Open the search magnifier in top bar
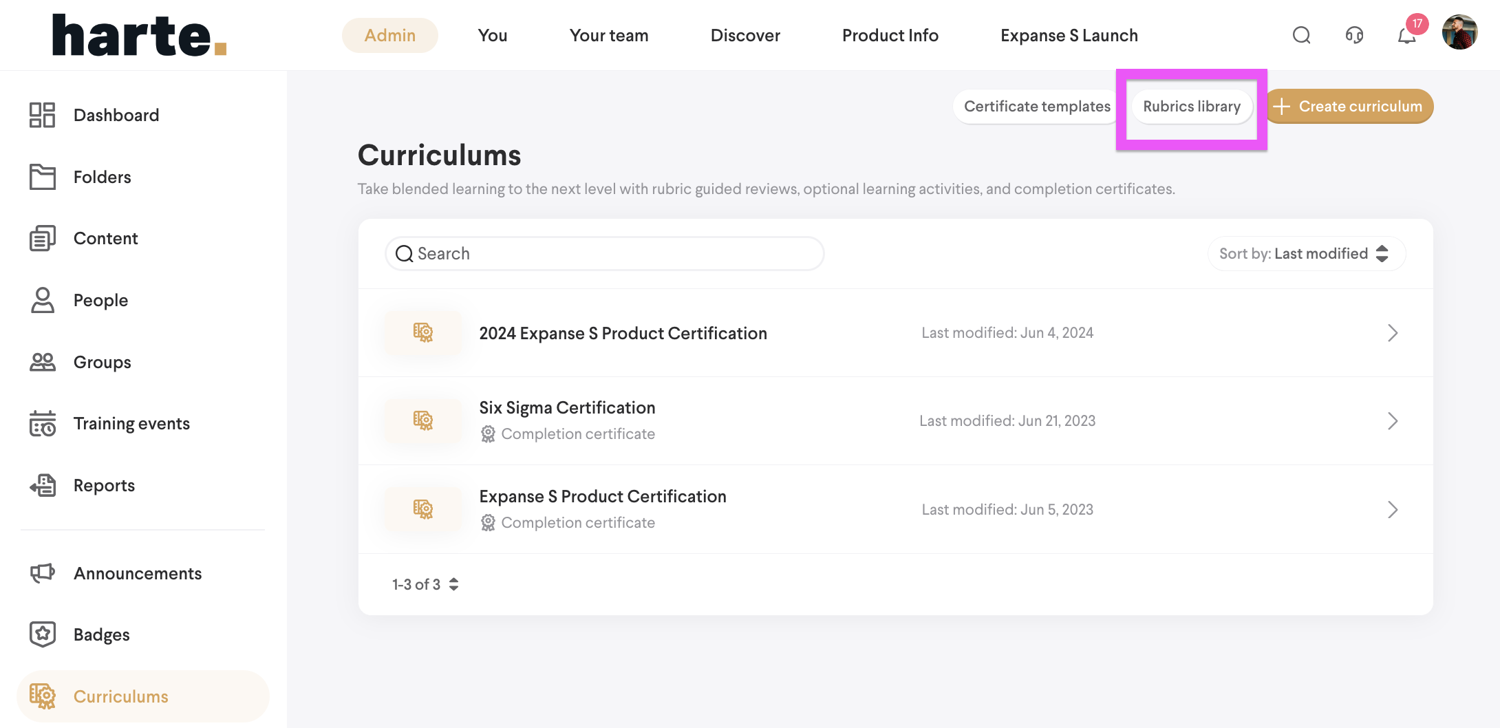Image resolution: width=1500 pixels, height=728 pixels. click(1301, 35)
